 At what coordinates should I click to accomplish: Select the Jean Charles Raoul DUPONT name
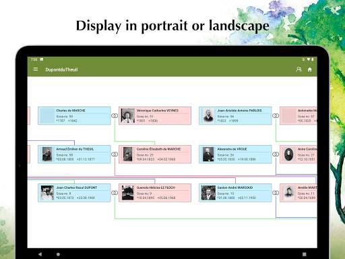click(77, 188)
